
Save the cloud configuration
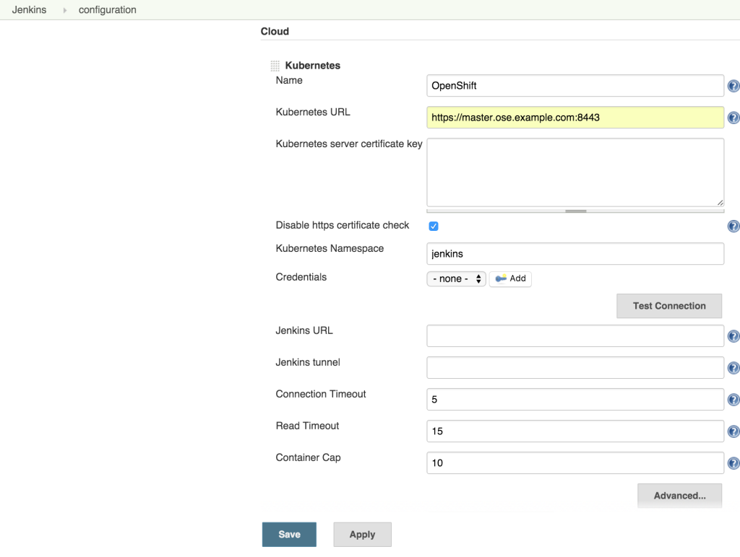coord(289,534)
